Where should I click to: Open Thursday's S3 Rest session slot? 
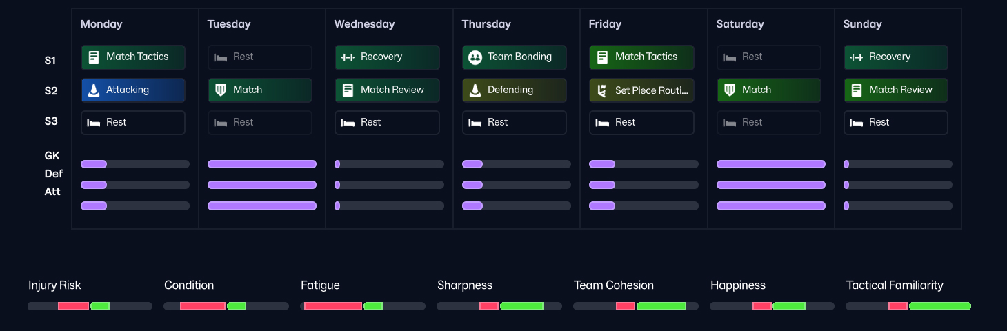click(514, 123)
